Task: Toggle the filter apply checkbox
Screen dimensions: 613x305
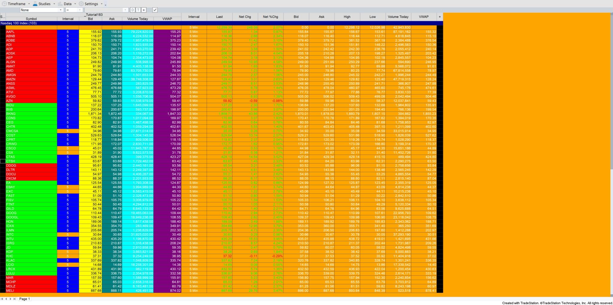Action: point(155,10)
